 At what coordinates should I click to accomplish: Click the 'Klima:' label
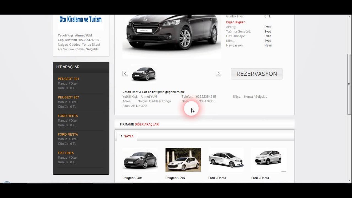coord(230,41)
